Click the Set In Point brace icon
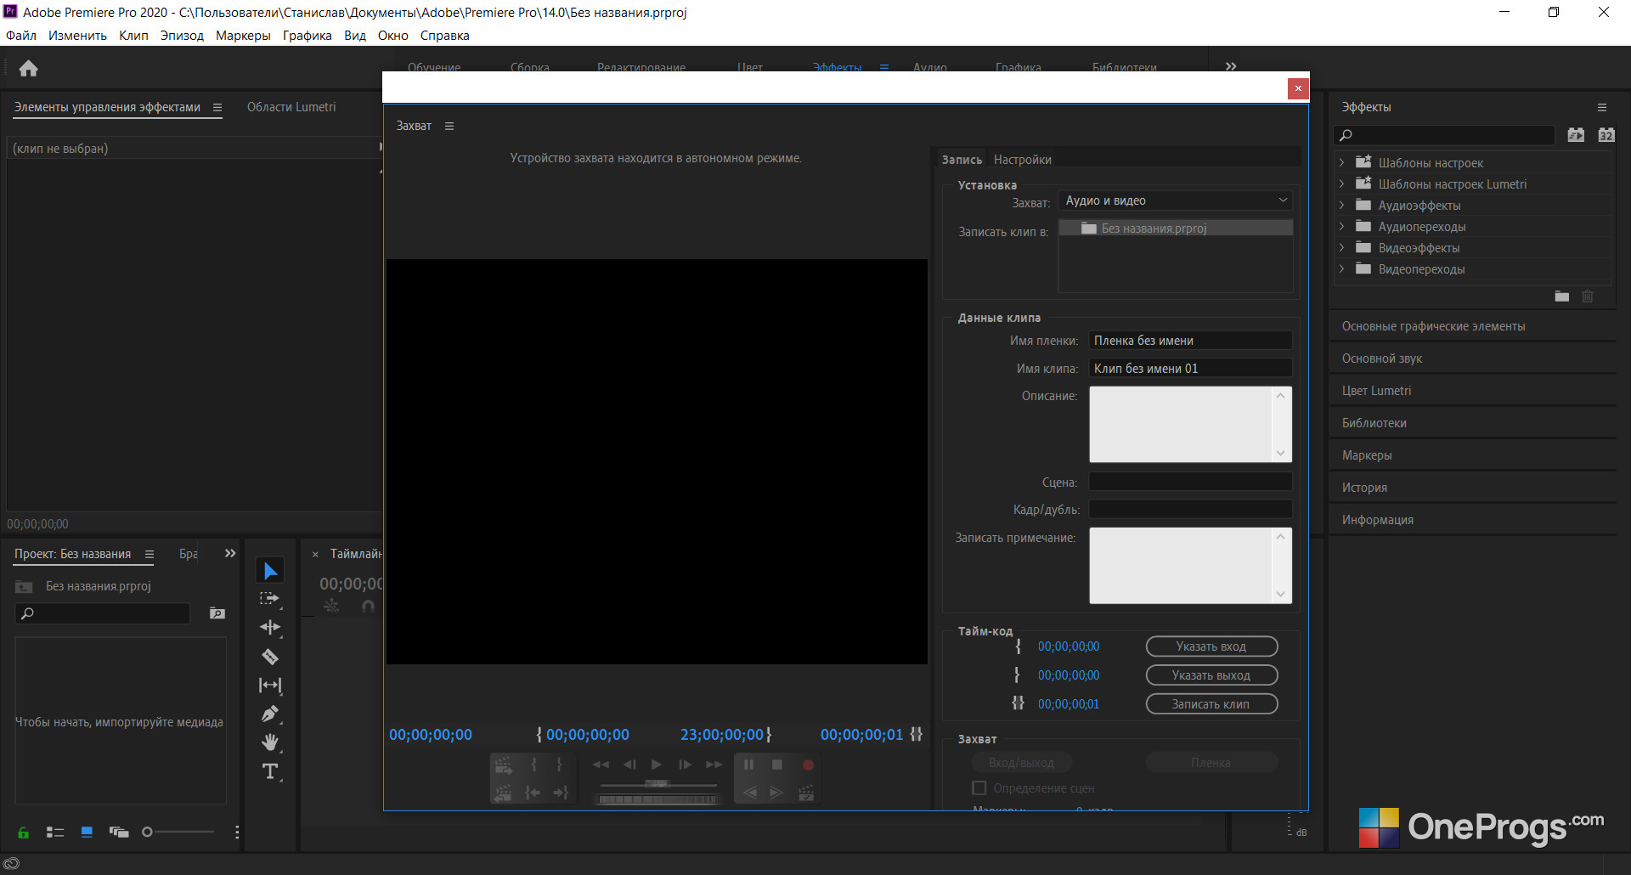This screenshot has height=875, width=1631. pos(533,765)
